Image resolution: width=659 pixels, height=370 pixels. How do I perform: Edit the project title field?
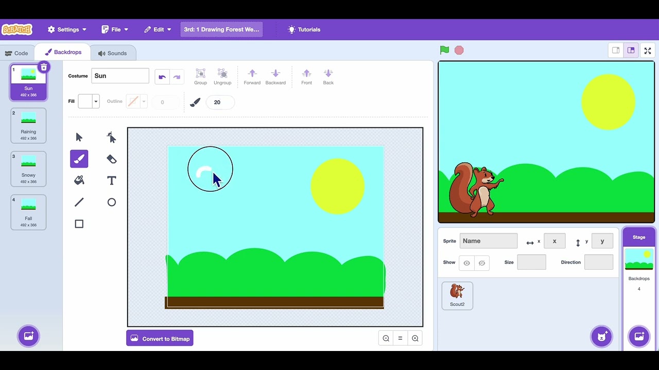pos(221,29)
